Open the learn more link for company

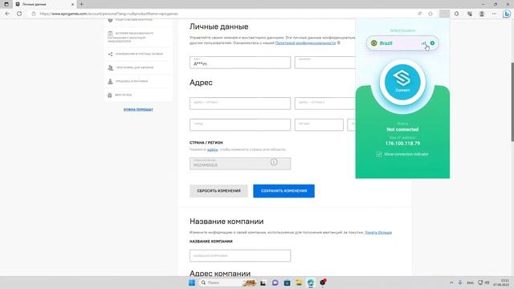[x=378, y=232]
